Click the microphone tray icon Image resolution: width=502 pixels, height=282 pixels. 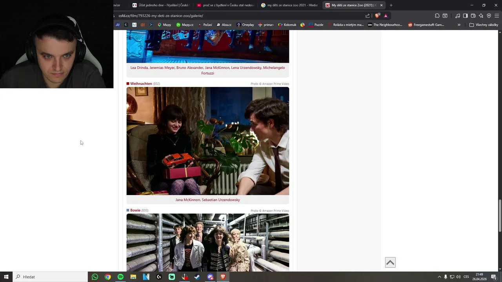click(446, 277)
